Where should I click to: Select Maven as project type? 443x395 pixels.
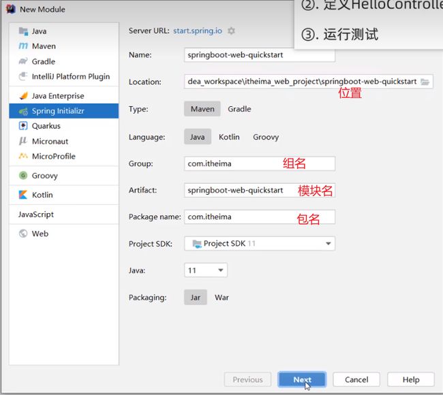pos(202,109)
